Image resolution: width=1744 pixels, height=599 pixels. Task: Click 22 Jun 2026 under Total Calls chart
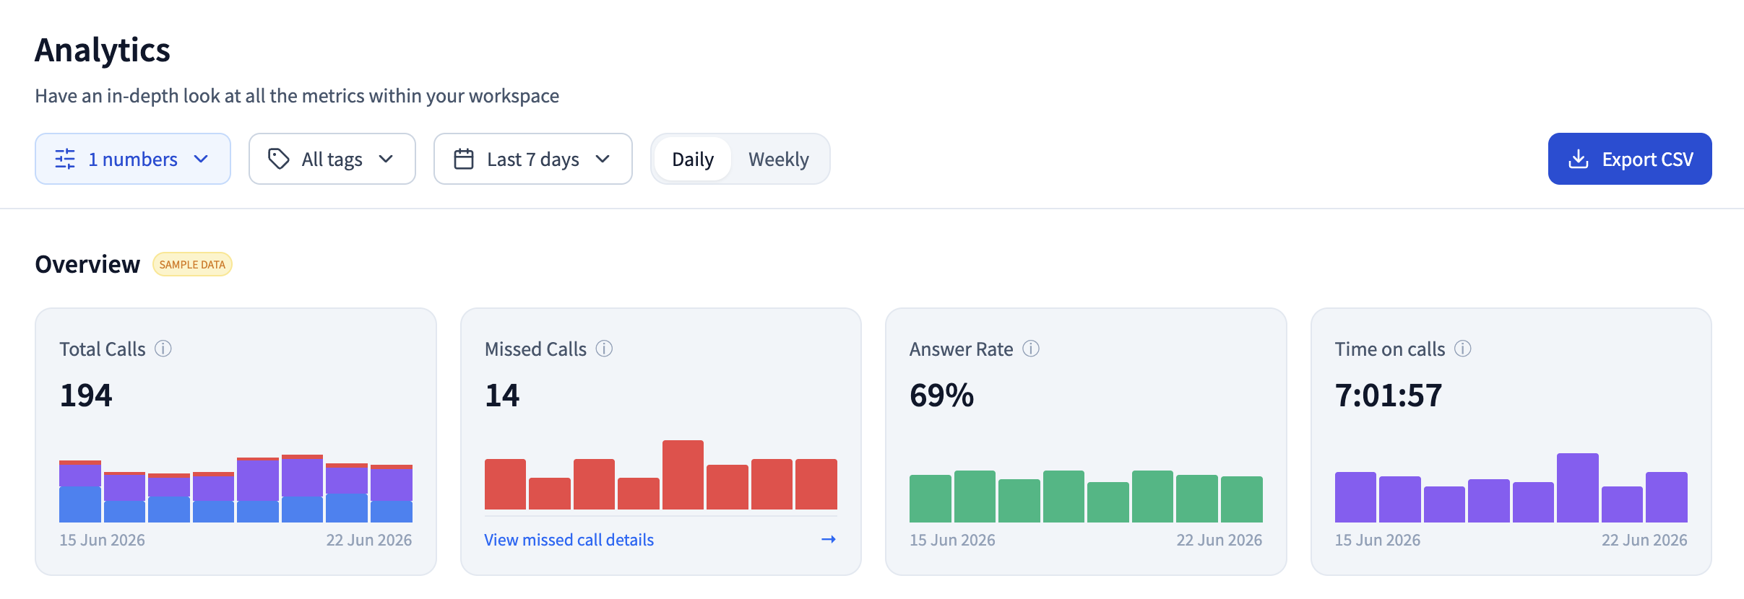(x=369, y=540)
